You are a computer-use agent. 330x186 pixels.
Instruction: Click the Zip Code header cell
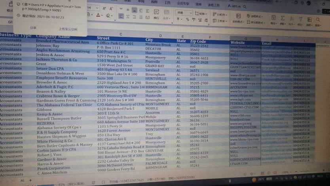click(x=198, y=41)
